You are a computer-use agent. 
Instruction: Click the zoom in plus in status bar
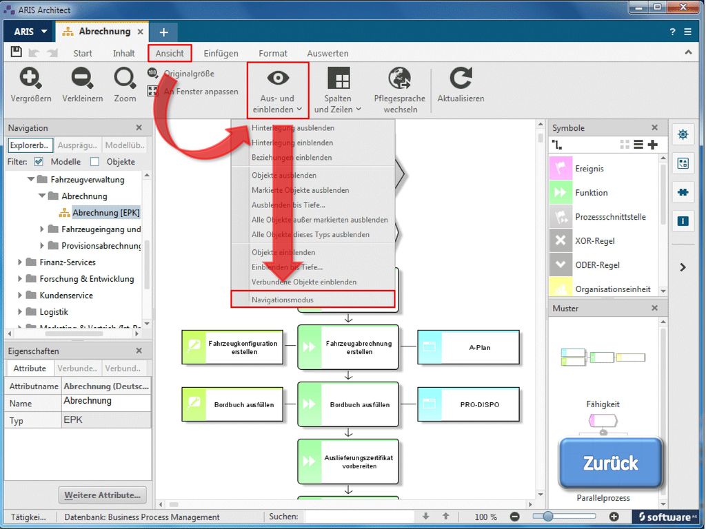(614, 517)
